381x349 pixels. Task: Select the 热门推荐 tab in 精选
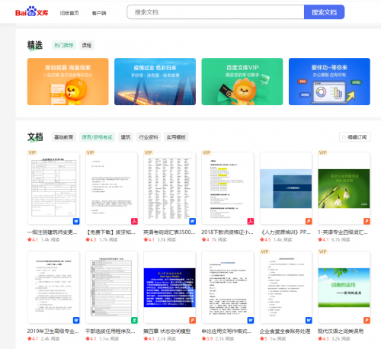(63, 45)
